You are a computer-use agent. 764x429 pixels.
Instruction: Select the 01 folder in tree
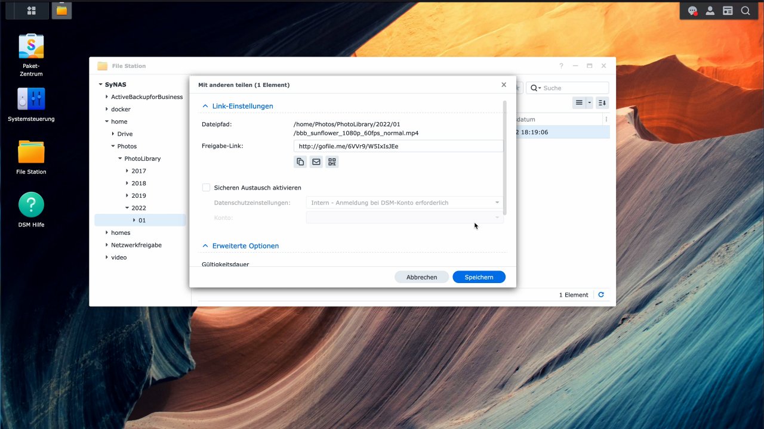pyautogui.click(x=142, y=220)
